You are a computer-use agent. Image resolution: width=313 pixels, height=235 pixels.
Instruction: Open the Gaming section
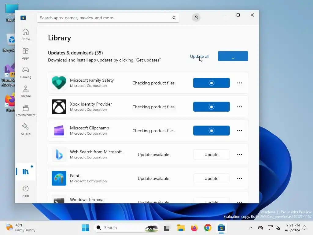coord(26,73)
